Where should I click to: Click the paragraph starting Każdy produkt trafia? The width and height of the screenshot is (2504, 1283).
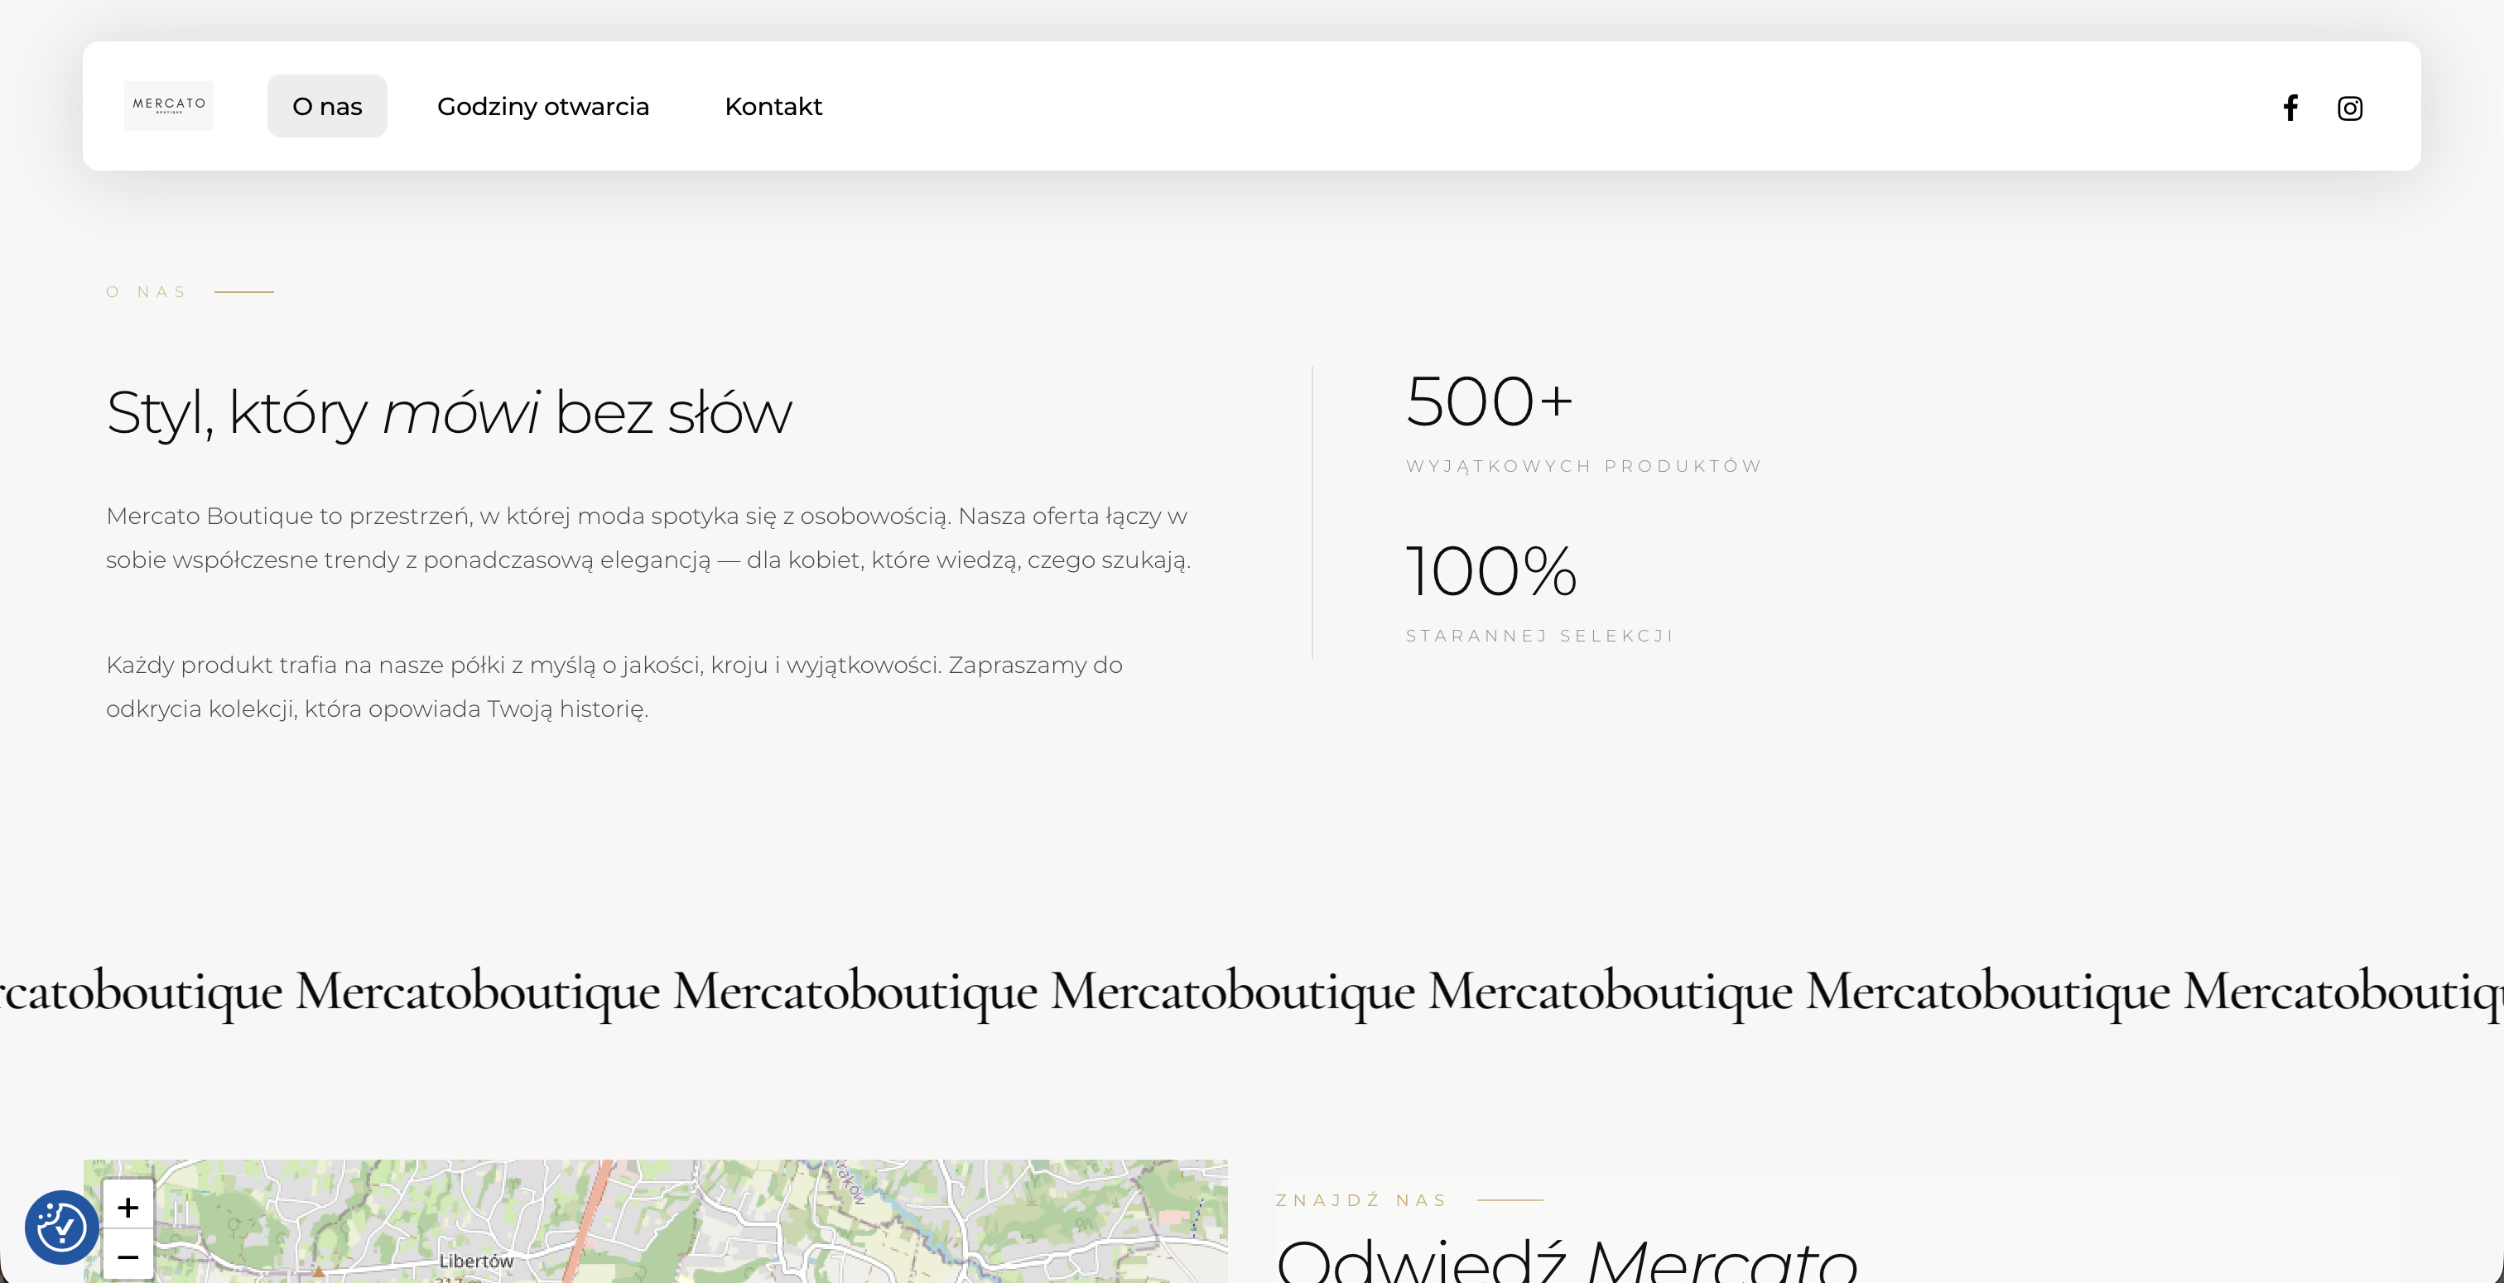coord(614,686)
